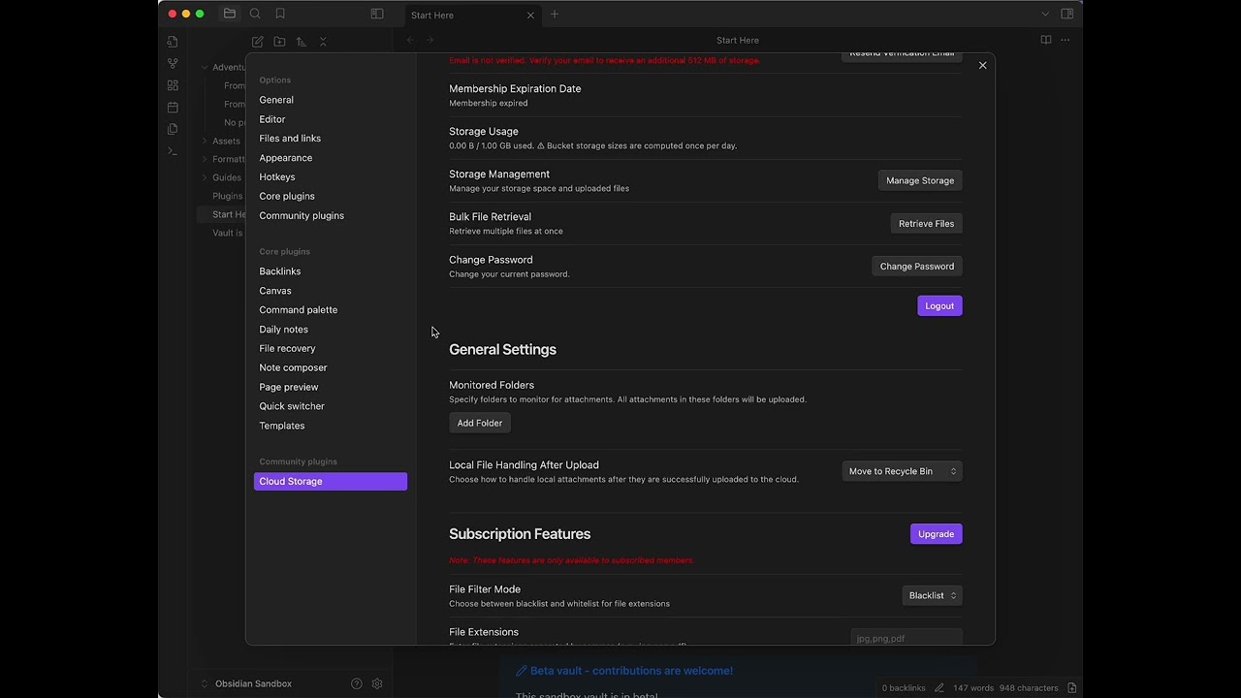
Task: Open the Move to Recycle Bin dropdown
Action: tap(901, 471)
